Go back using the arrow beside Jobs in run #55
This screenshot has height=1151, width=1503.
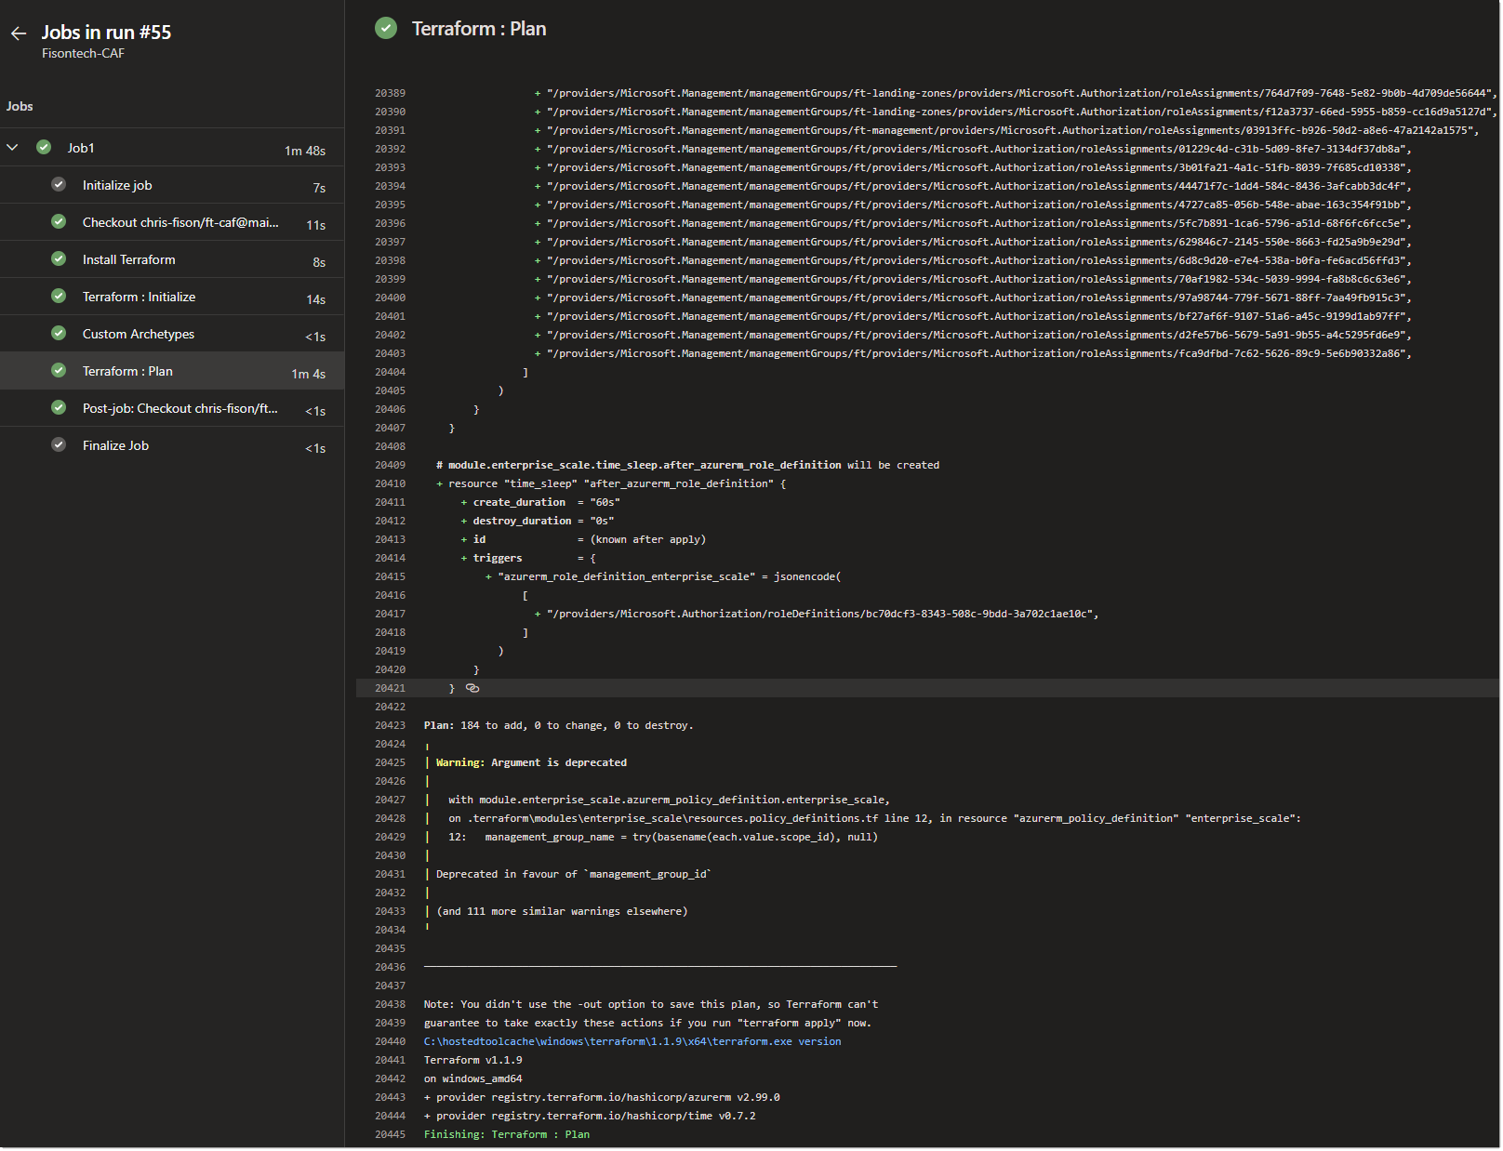(x=19, y=33)
